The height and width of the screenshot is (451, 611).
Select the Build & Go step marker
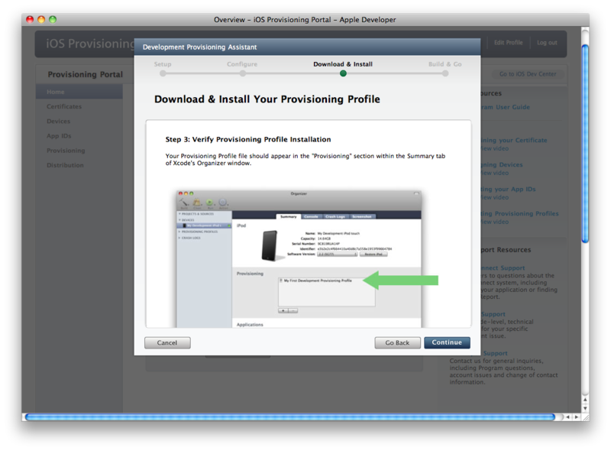click(x=445, y=73)
